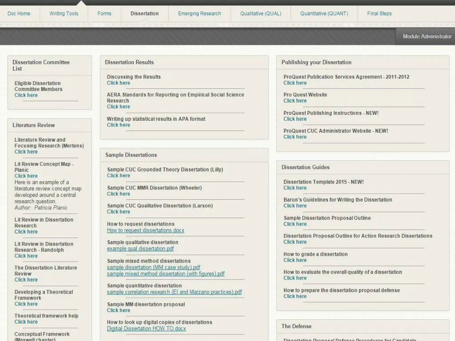
Task: Click here link for Literature Review and Focusing Research (Mertens)
Action: tap(26, 152)
